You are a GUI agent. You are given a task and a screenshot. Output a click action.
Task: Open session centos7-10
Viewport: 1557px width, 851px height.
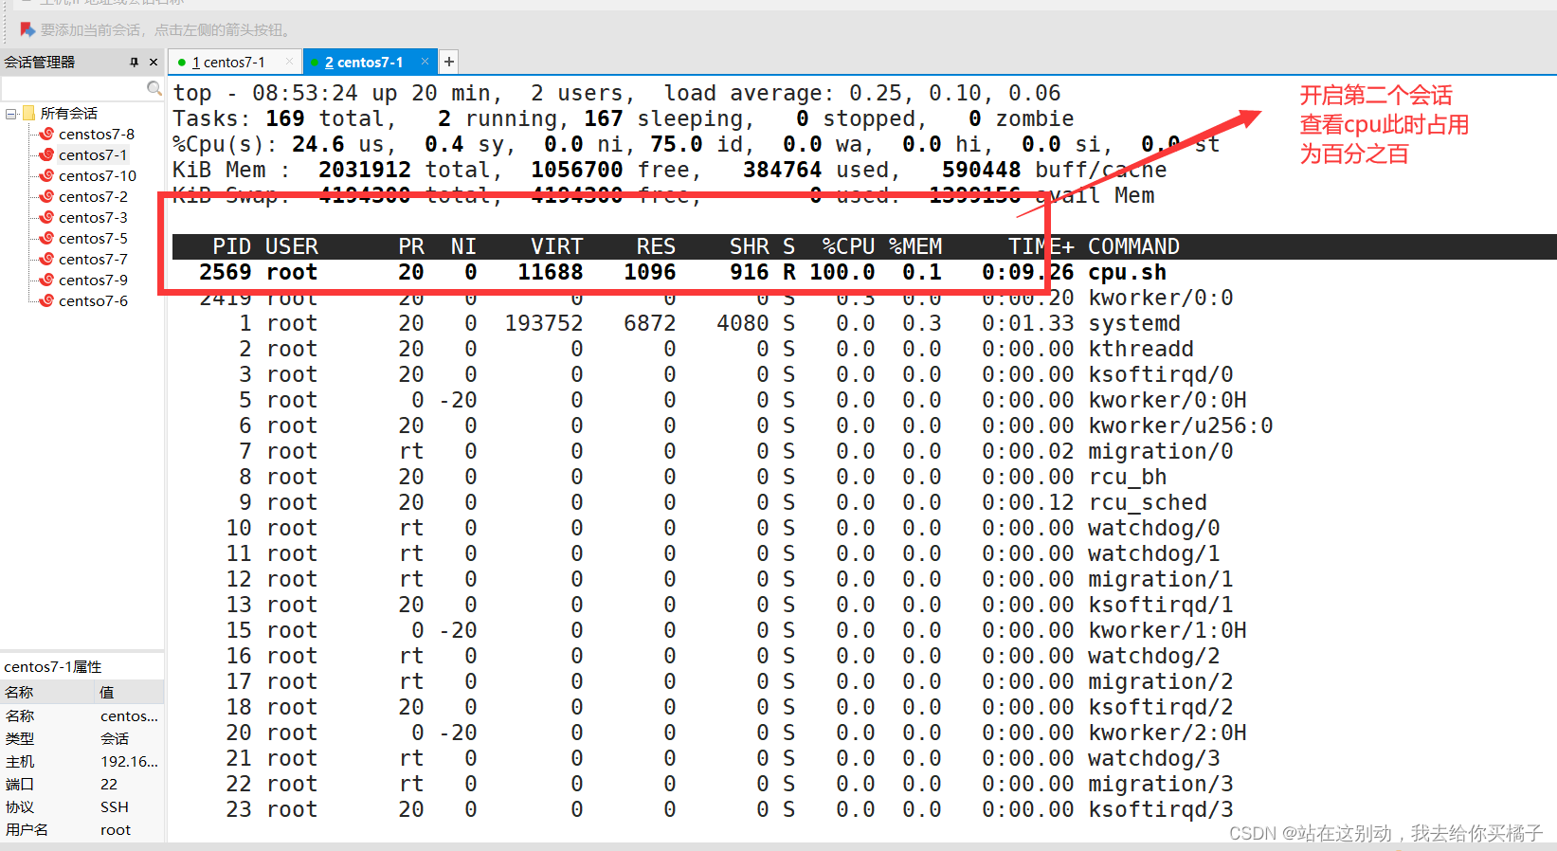(98, 175)
